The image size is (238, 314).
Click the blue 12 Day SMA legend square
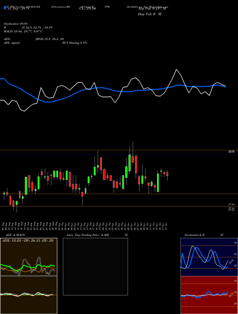tap(5, 8)
